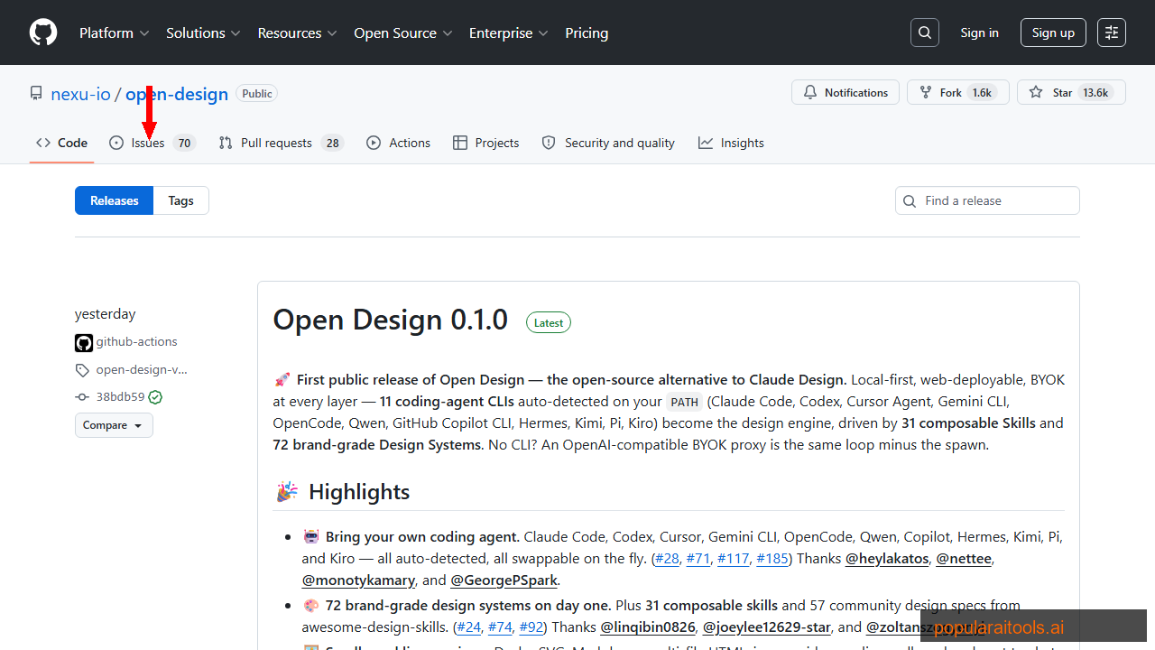Go to the Actions tab
The width and height of the screenshot is (1155, 650).
398,143
